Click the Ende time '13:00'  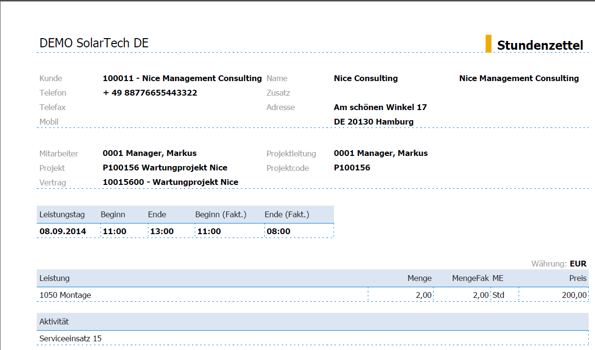pyautogui.click(x=162, y=231)
